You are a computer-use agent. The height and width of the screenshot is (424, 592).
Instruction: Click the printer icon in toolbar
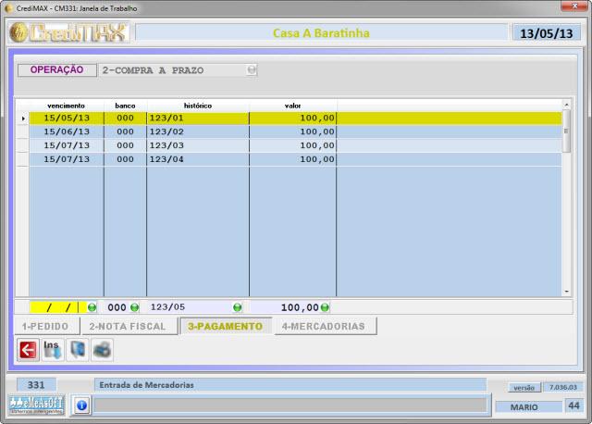point(102,350)
